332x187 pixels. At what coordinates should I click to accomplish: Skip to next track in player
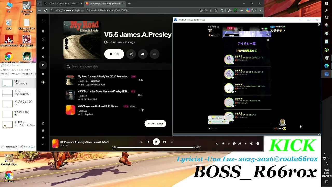[164, 142]
